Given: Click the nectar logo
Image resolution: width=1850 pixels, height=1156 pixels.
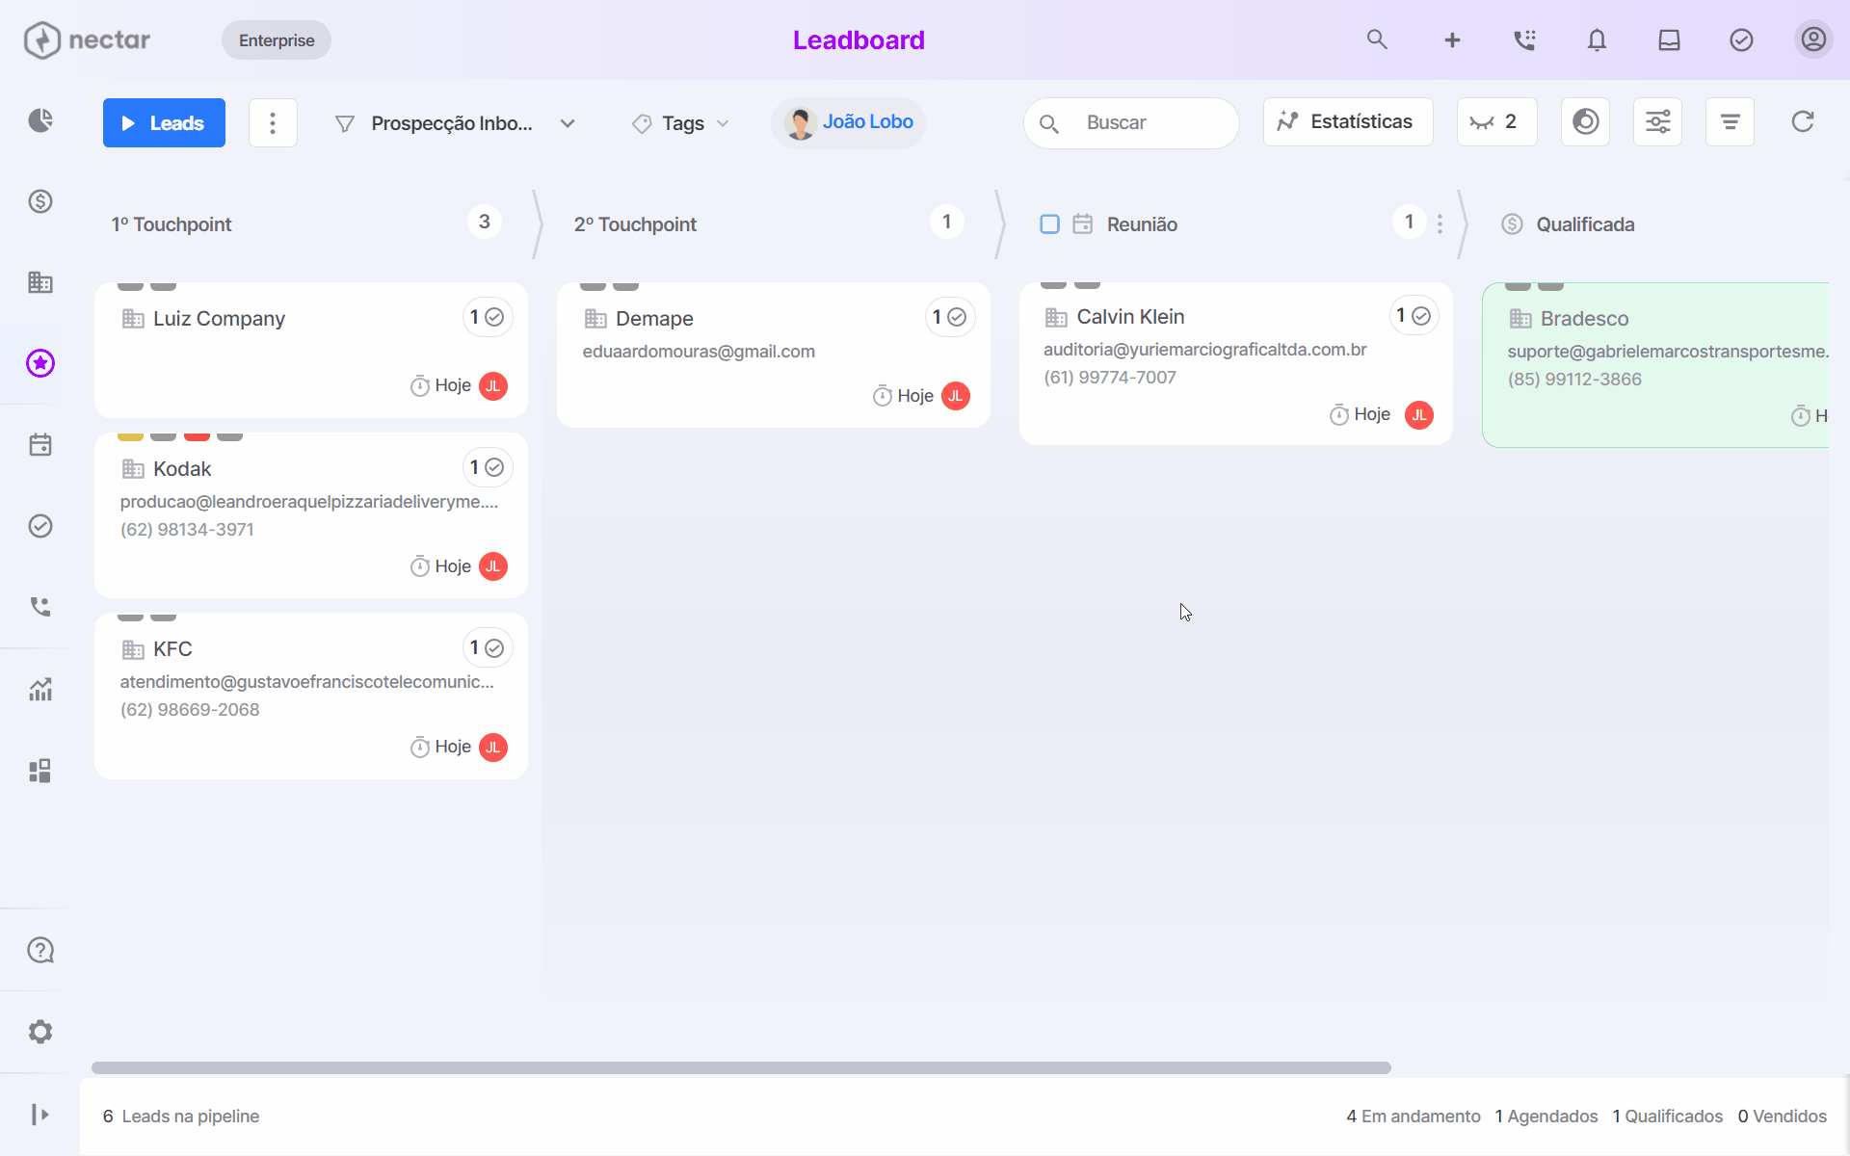Looking at the screenshot, I should coord(87,39).
